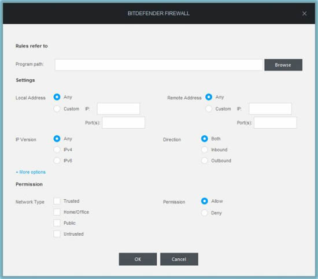Screen dimensions: 318x279
Task: Browse for a program path
Action: 283,65
